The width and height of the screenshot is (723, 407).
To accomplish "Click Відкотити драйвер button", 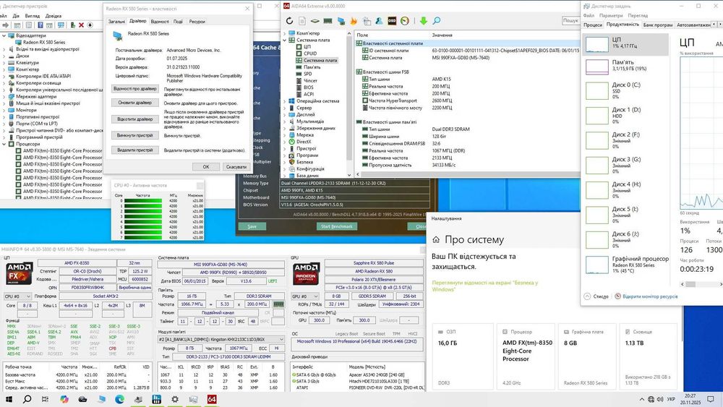I will [135, 119].
